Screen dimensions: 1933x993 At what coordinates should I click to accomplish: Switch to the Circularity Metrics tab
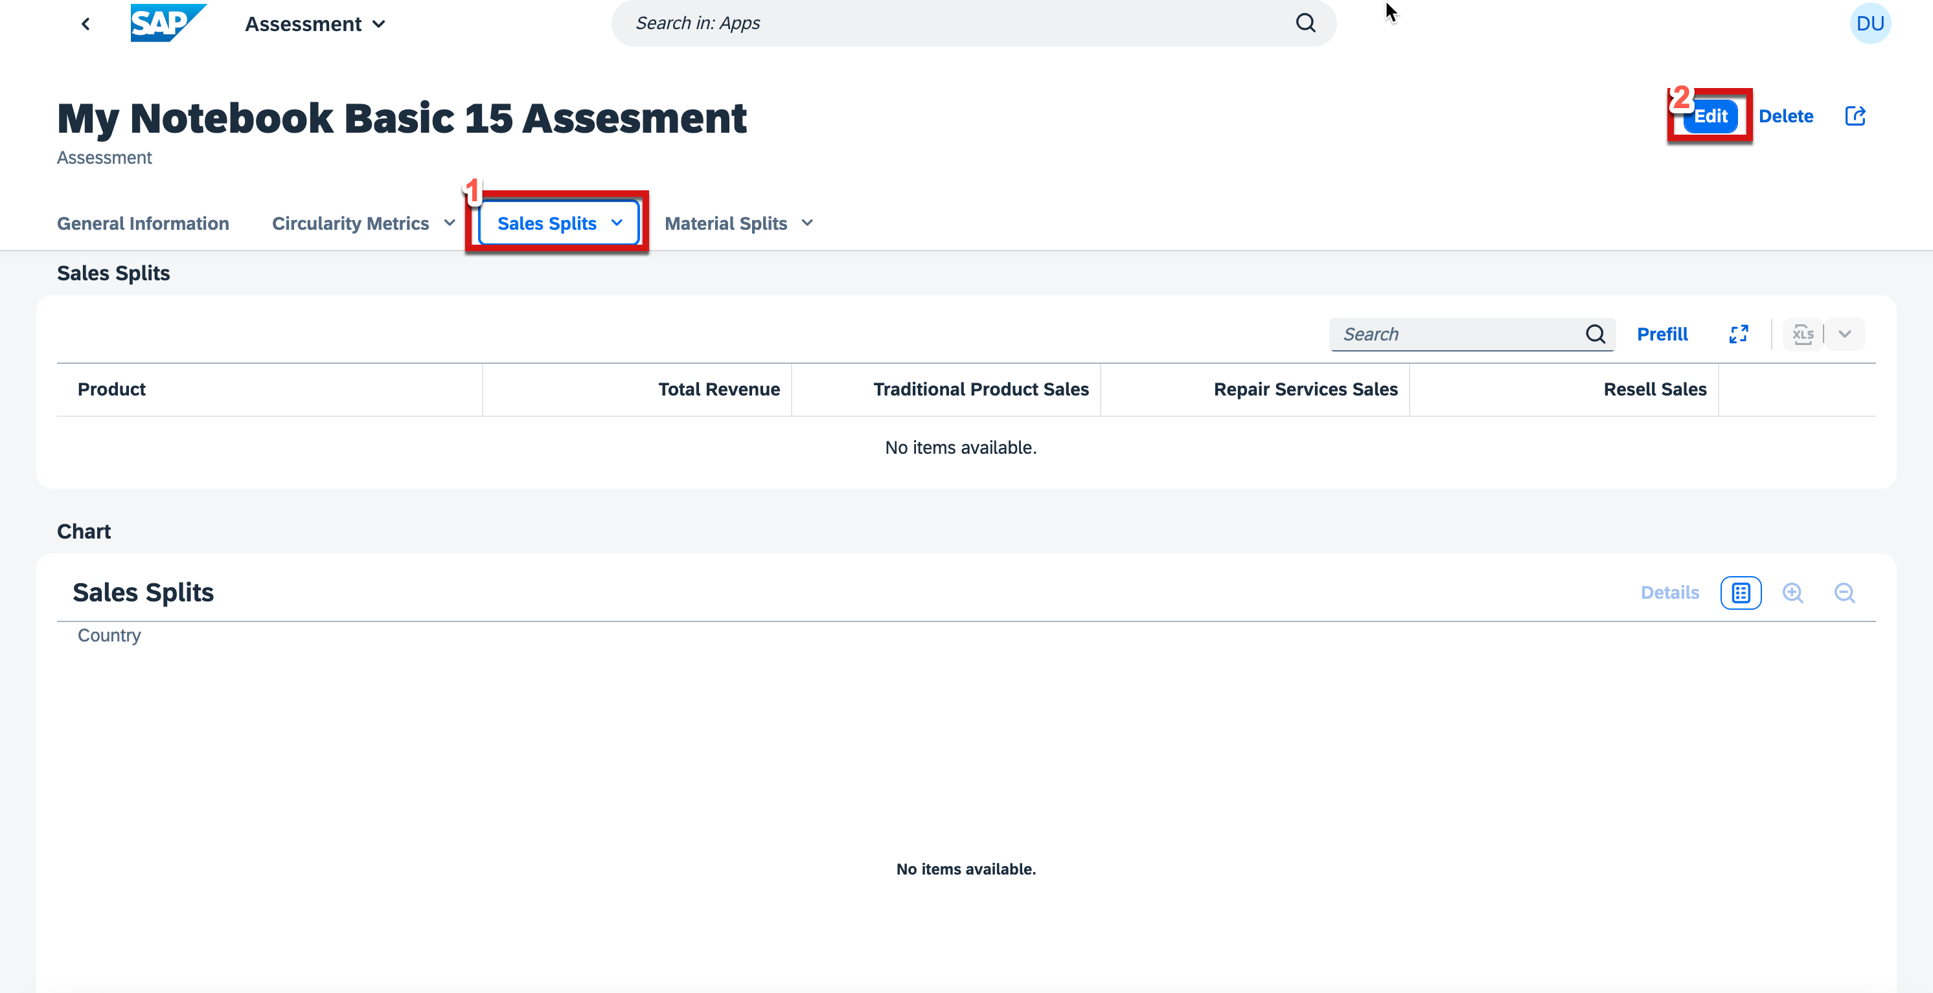[x=350, y=223]
